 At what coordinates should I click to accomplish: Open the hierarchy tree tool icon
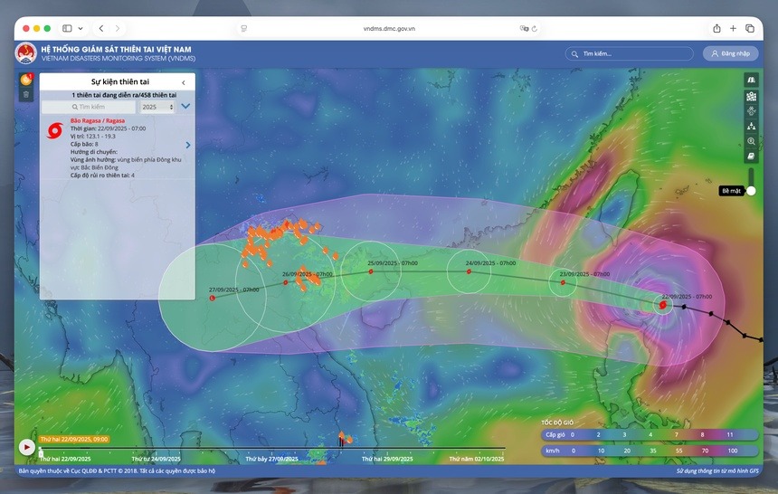click(x=751, y=126)
